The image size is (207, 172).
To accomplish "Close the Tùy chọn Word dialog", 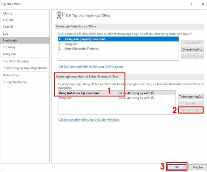I will click(x=202, y=4).
